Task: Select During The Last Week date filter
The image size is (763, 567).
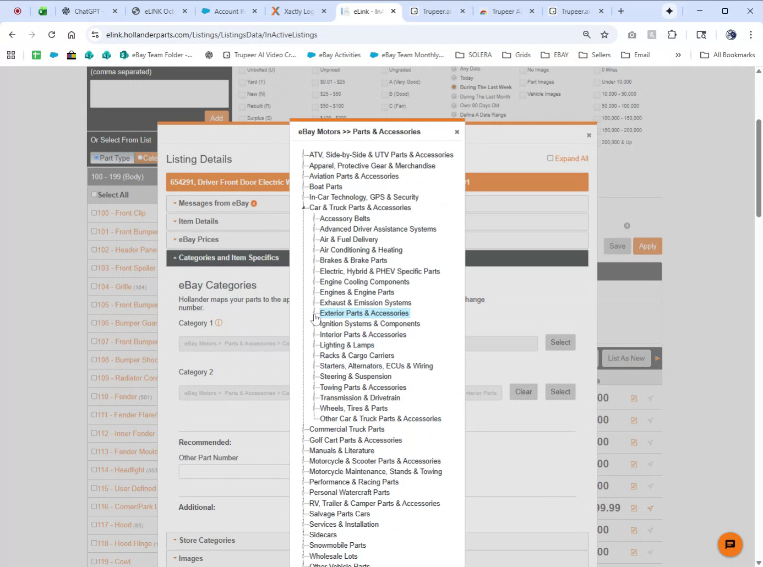Action: [454, 87]
